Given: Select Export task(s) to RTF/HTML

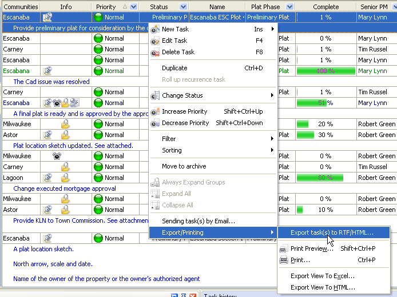Looking at the screenshot, I should 332,232.
